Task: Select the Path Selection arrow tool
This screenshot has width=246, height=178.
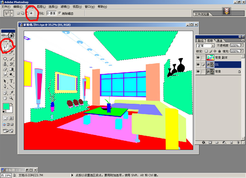Action: [x=5, y=81]
